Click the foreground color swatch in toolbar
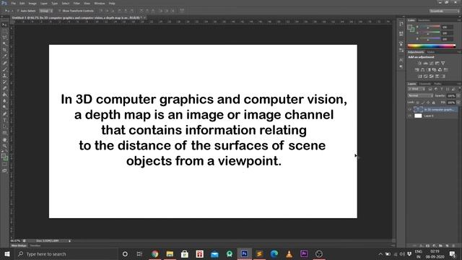This screenshot has width=462, height=260. (x=3, y=156)
